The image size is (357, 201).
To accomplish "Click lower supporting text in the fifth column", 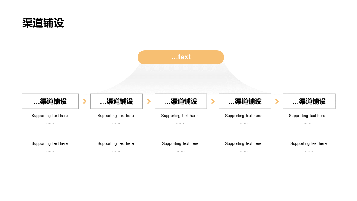I will point(309,147).
